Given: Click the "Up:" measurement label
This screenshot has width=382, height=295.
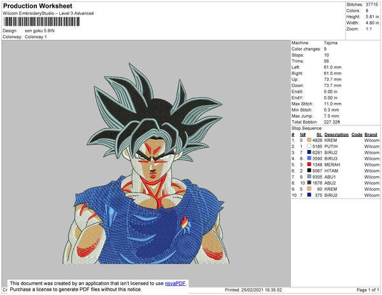Looking at the screenshot, I should (x=295, y=79).
